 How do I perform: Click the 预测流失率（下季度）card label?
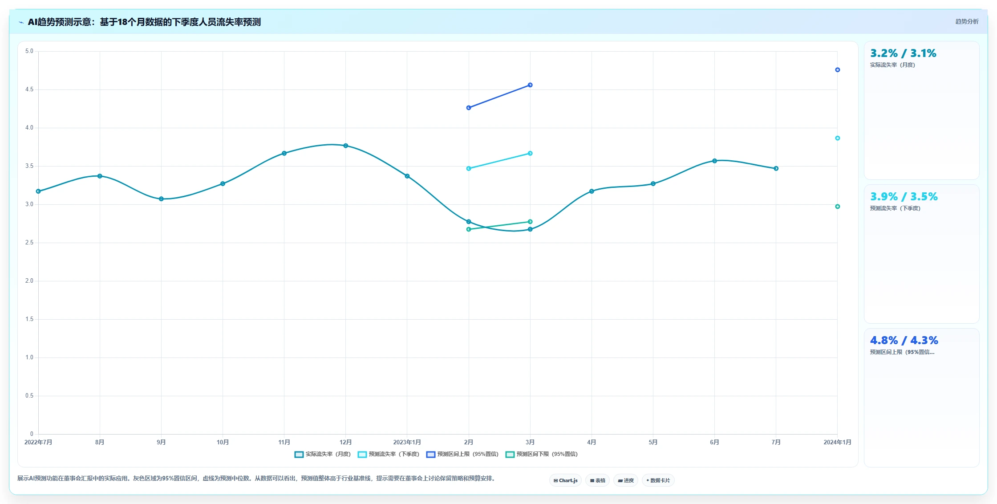[x=895, y=208]
